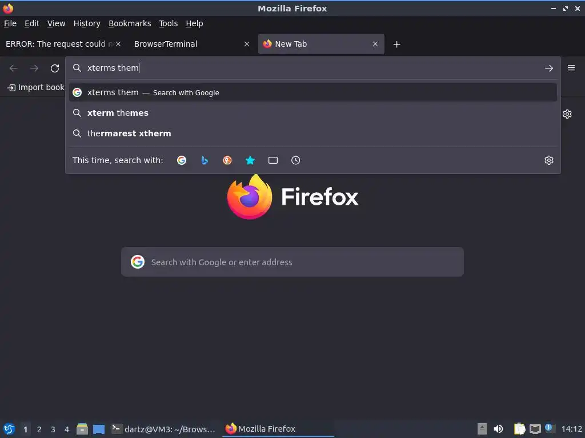This screenshot has height=438, width=585.
Task: Open the Tools menu
Action: pyautogui.click(x=169, y=23)
